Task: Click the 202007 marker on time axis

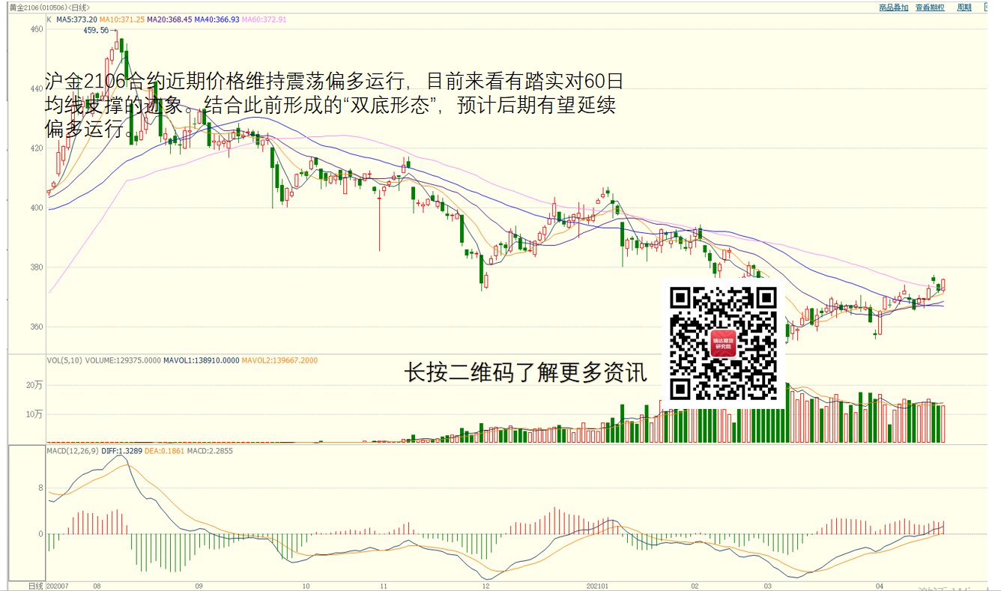Action: [58, 586]
